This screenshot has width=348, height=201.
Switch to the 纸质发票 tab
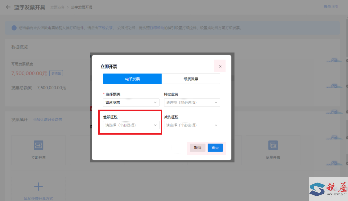tap(191, 79)
